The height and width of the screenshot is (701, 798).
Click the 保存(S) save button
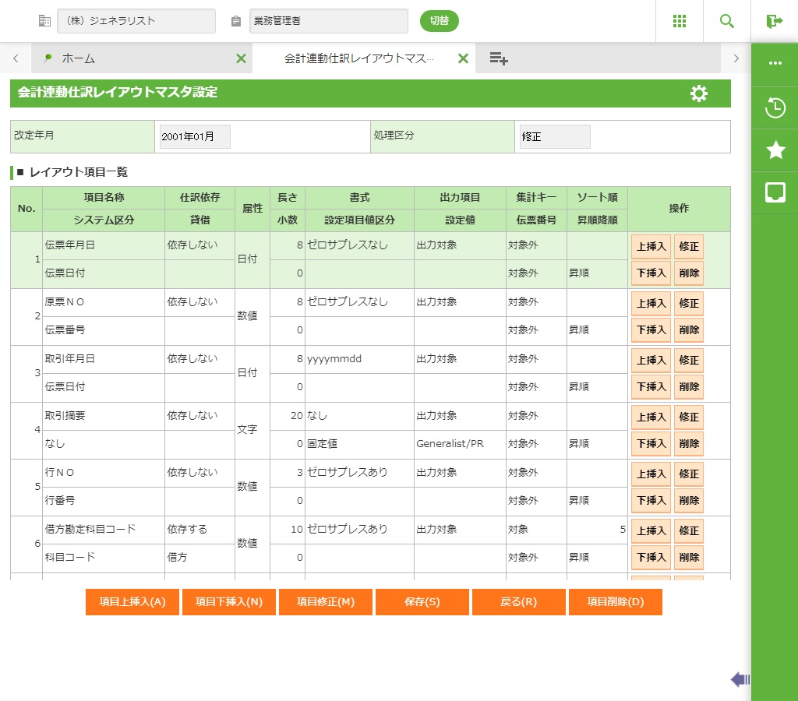[422, 602]
